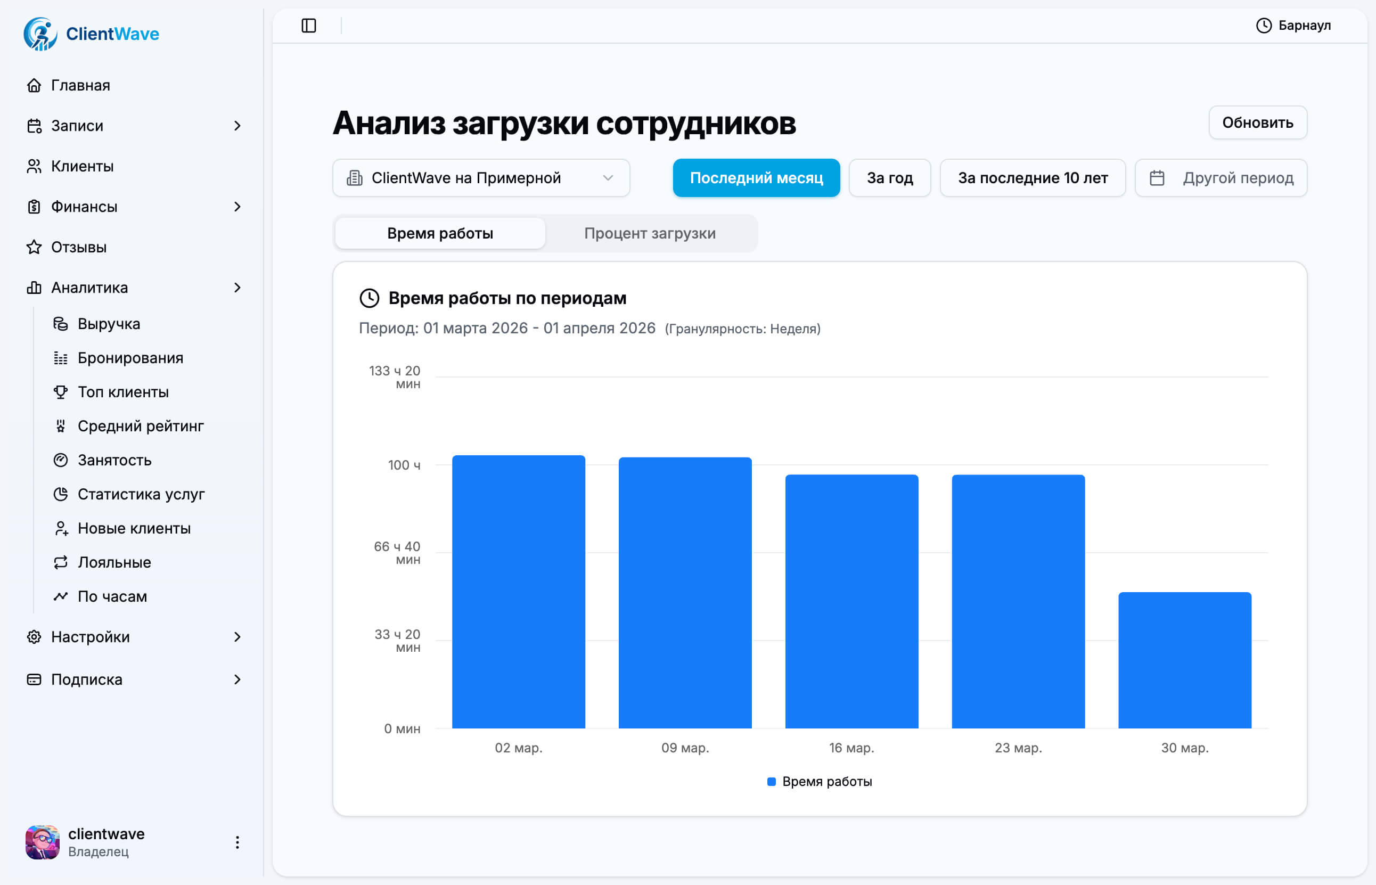Viewport: 1376px width, 885px height.
Task: Click the Новые клиенты icon
Action: (x=61, y=528)
